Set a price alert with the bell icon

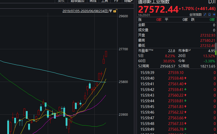[210, 14]
